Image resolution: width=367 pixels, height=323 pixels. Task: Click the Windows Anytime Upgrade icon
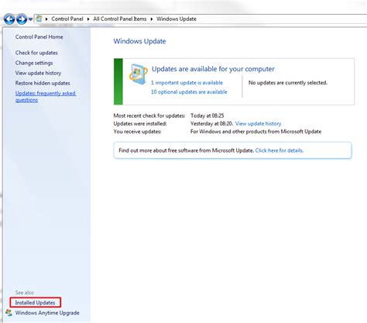pos(9,313)
